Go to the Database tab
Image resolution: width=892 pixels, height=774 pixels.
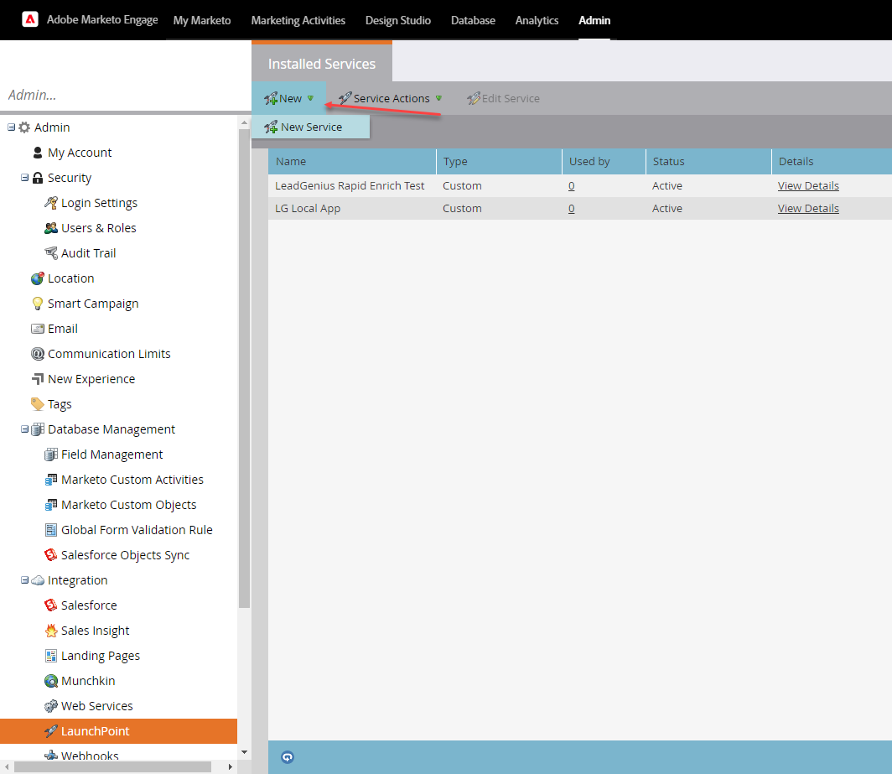[x=473, y=20]
